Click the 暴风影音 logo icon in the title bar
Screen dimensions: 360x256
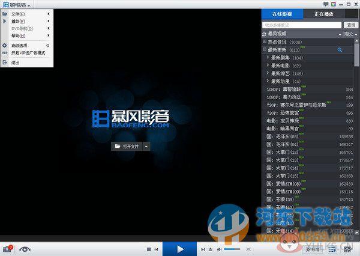click(x=5, y=5)
